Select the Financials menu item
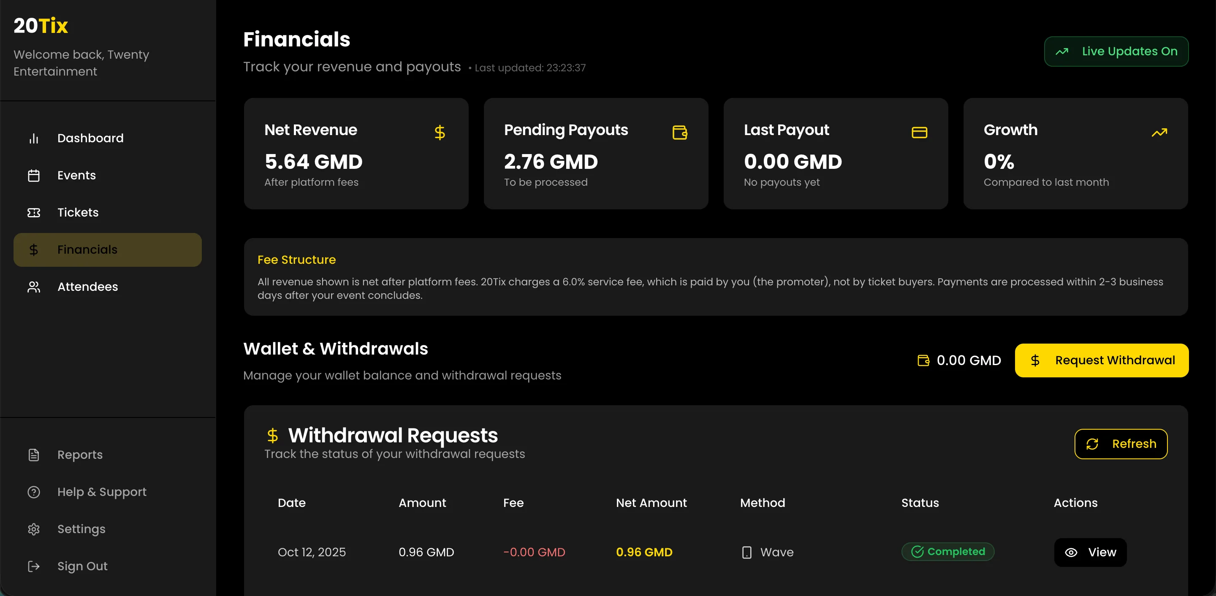Image resolution: width=1216 pixels, height=596 pixels. [x=108, y=249]
